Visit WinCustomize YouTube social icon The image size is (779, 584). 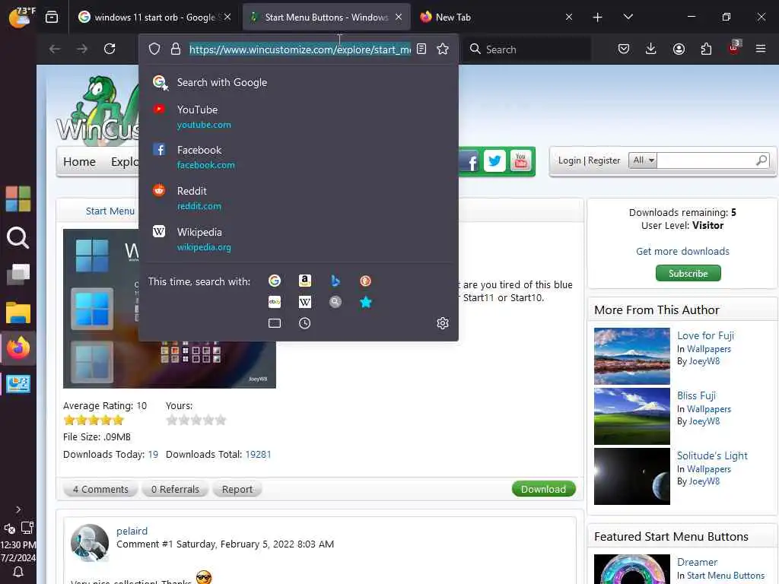click(x=520, y=161)
